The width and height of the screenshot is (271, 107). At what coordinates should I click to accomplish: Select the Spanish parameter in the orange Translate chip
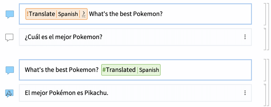coord(68,14)
